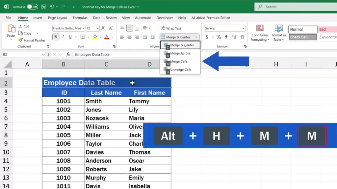337x189 pixels.
Task: Toggle Italic formatting
Action: (x=64, y=37)
